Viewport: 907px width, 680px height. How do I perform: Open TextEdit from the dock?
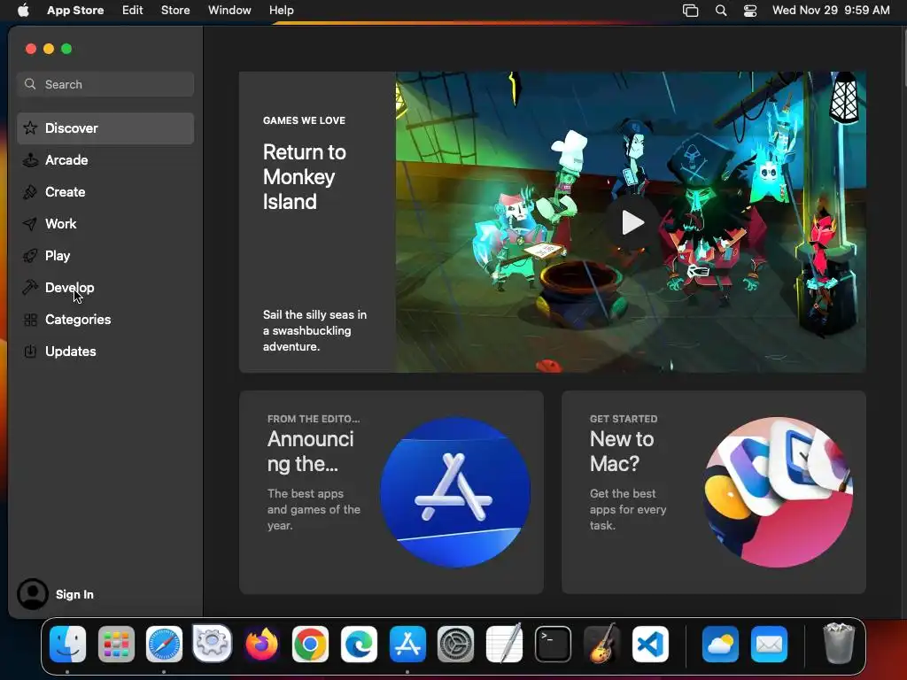click(504, 644)
